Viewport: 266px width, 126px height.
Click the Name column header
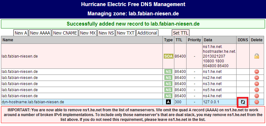82,40
